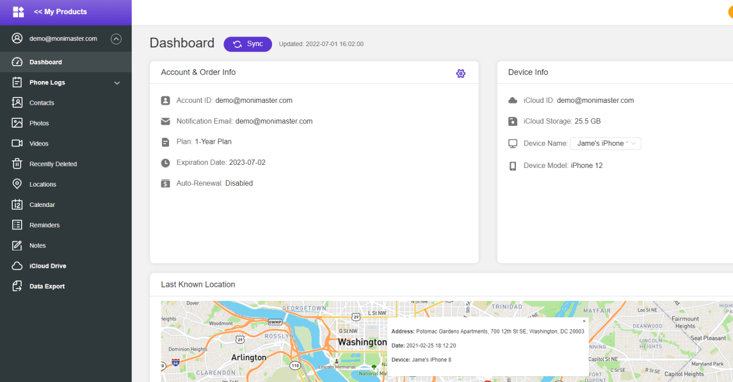This screenshot has height=382, width=733.
Task: Click Jame's iPhone 8 device in popup
Action: 431,360
